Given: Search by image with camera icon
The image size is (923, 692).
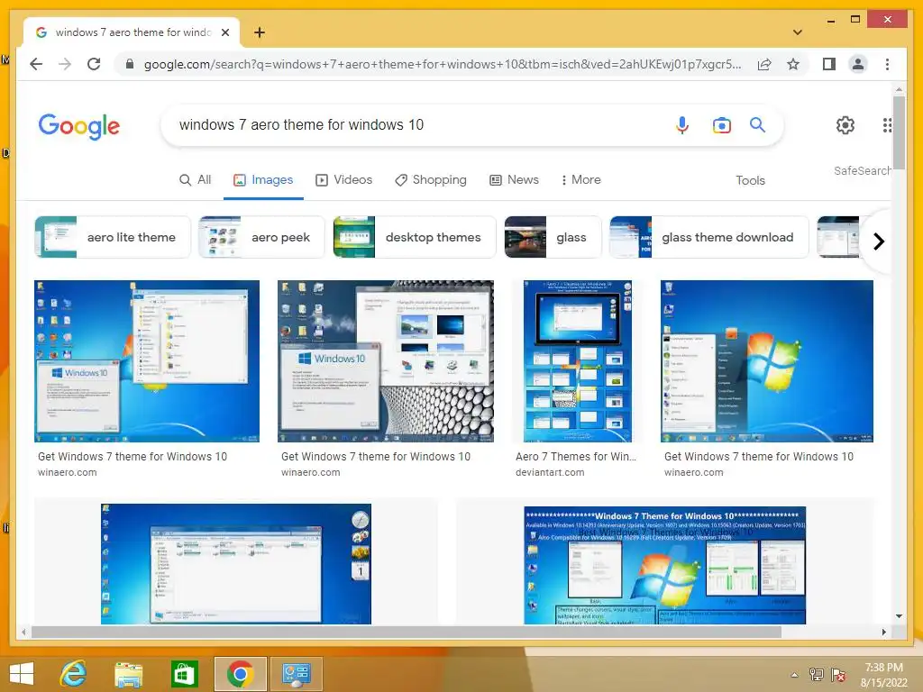Looking at the screenshot, I should [x=722, y=124].
